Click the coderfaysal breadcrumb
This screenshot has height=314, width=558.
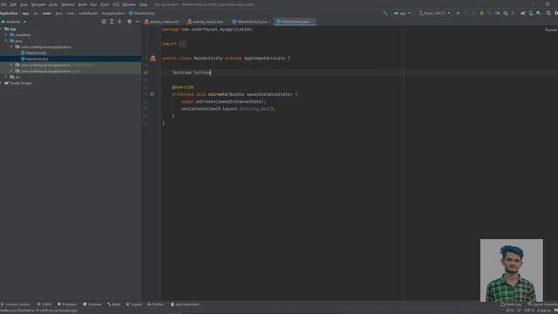pos(88,13)
